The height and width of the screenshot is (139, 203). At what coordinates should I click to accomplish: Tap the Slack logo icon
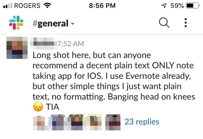coord(16,23)
